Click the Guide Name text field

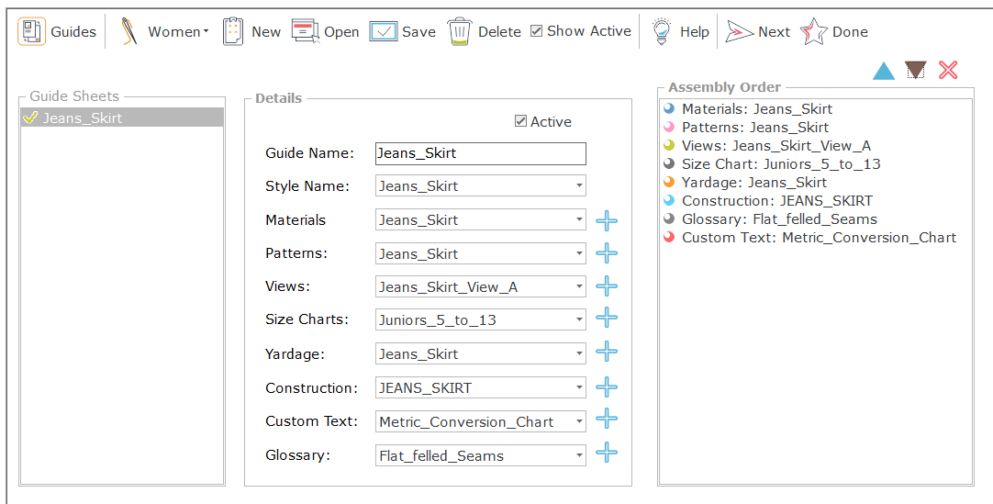480,153
